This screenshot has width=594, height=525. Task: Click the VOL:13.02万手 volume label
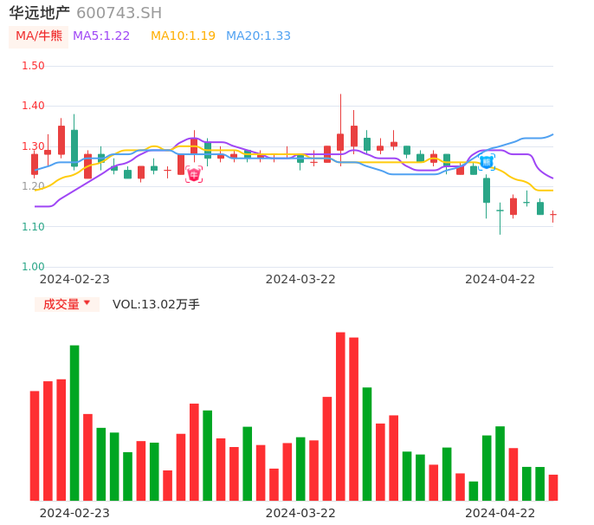tap(156, 304)
